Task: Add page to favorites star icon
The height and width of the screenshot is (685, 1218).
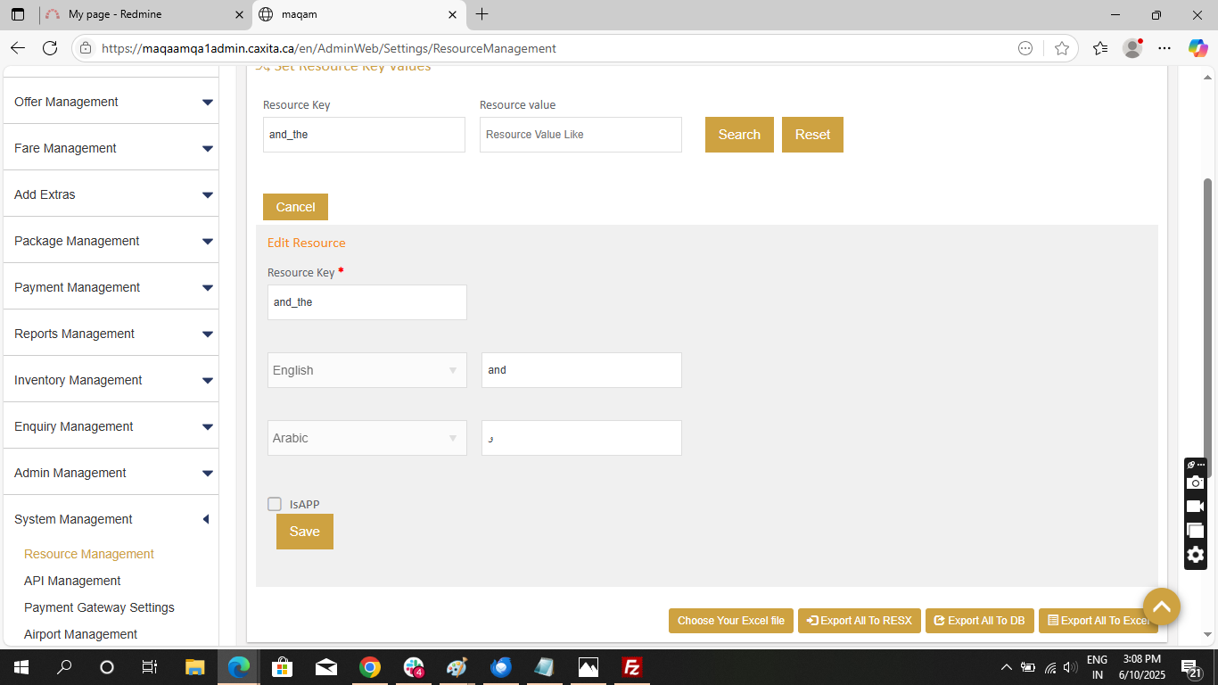Action: [x=1061, y=48]
